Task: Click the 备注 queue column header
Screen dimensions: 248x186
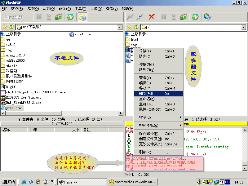Action: 95,130
